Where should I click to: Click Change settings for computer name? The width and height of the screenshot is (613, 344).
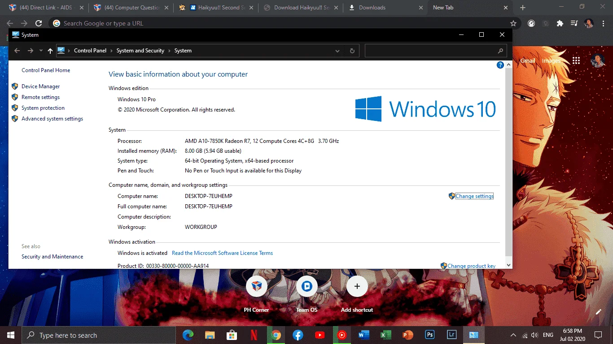[x=474, y=196]
